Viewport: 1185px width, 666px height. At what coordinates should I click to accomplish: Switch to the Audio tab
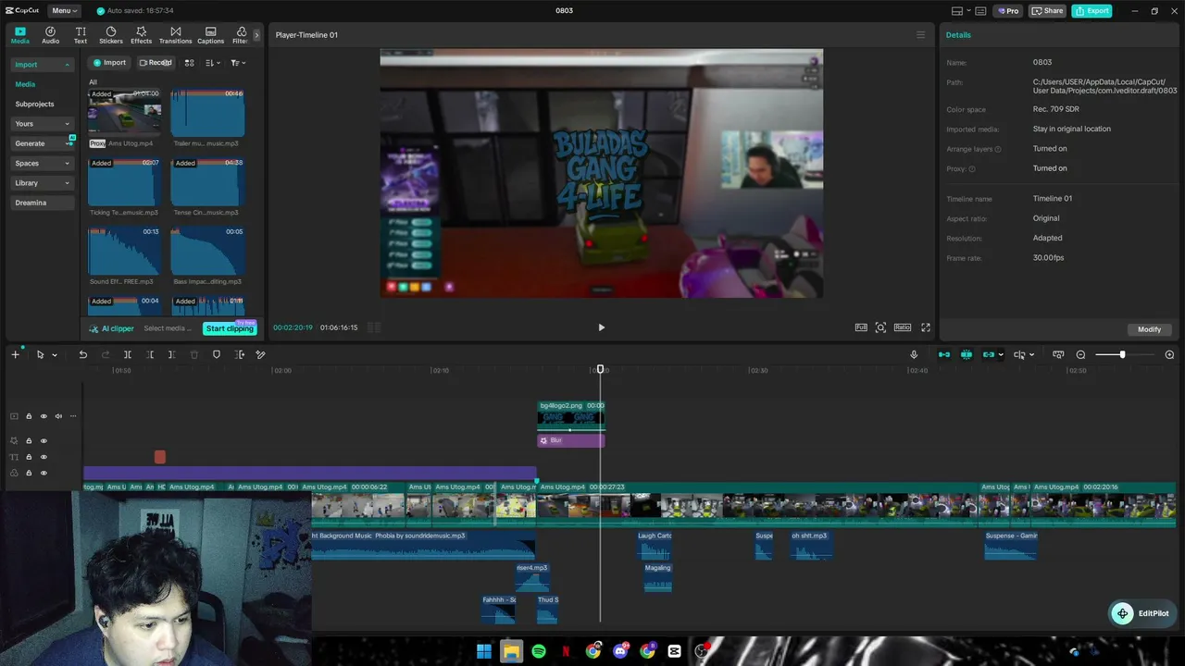[50, 35]
